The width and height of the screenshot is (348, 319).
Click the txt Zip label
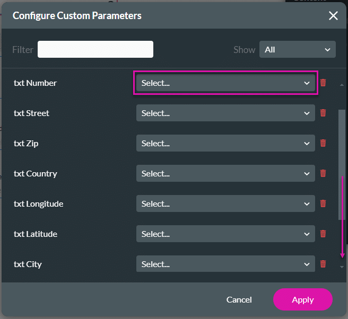[x=26, y=144]
